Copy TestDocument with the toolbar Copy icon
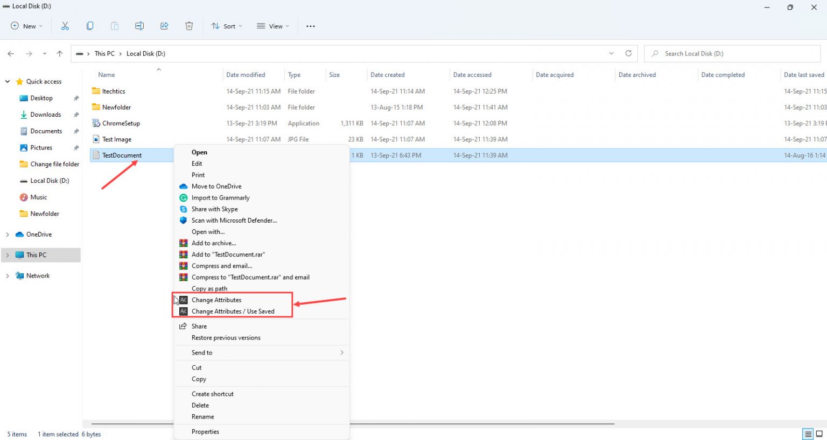827x440 pixels. tap(89, 26)
